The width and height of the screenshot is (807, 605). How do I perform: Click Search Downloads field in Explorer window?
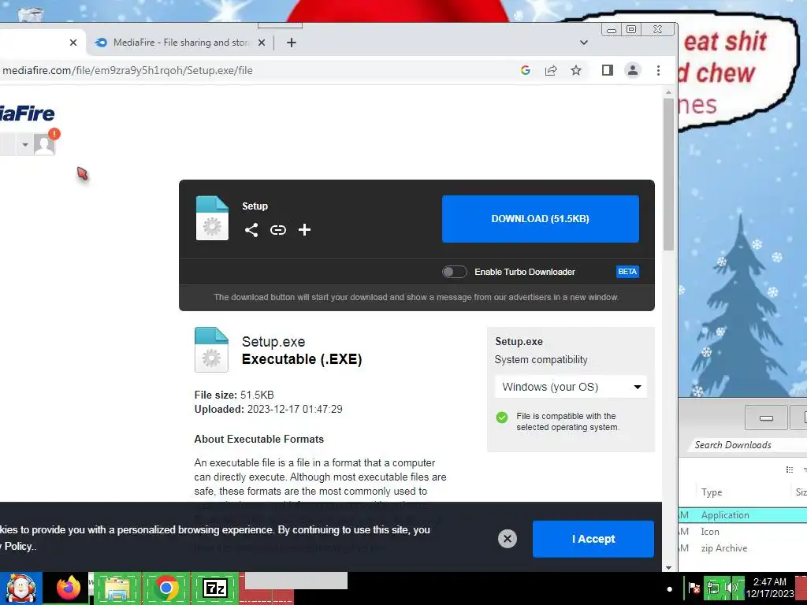(x=749, y=445)
